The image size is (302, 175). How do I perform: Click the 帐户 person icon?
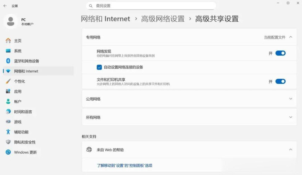coord(8,102)
